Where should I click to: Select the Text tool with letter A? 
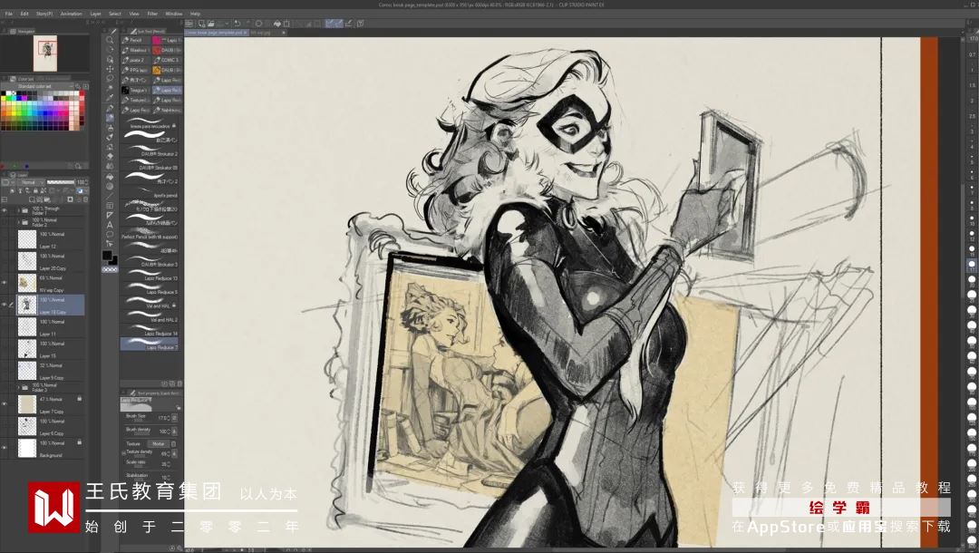(110, 225)
